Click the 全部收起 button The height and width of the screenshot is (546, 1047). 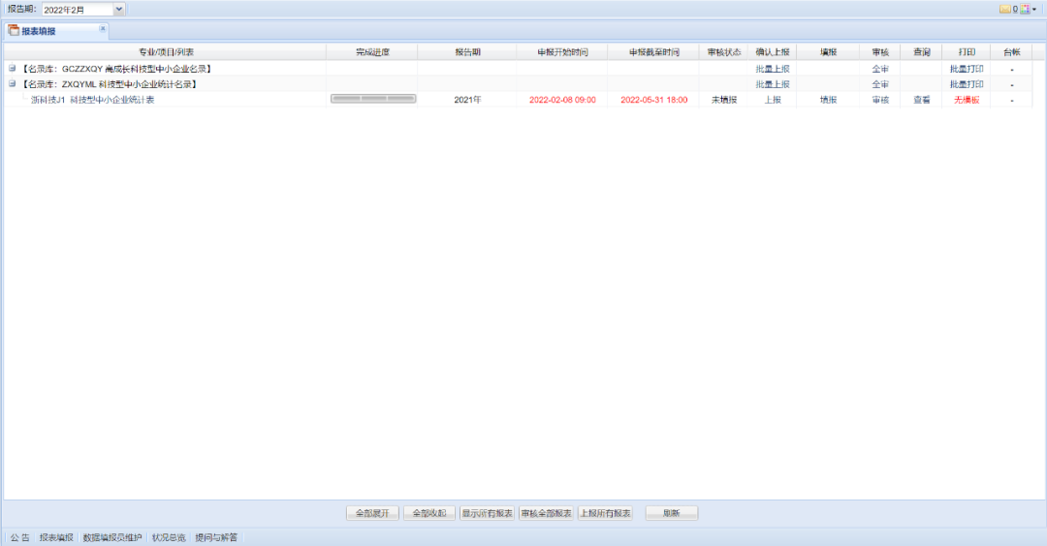coord(429,513)
